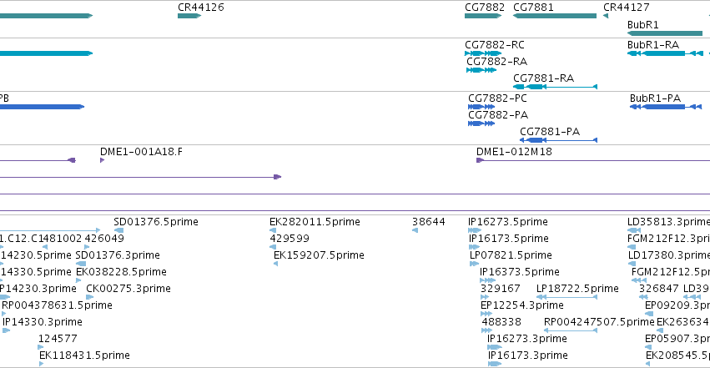Select the feature labeled 426049
The image size is (710, 368).
point(87,247)
